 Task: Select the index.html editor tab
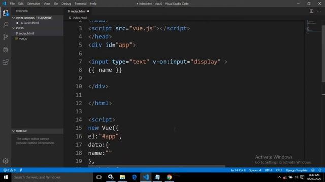coord(78,11)
